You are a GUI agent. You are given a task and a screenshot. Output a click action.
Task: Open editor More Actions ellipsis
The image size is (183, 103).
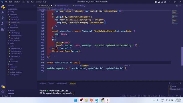click(x=180, y=6)
